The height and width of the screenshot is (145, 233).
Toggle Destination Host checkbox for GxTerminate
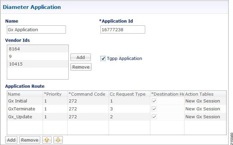pos(154,109)
